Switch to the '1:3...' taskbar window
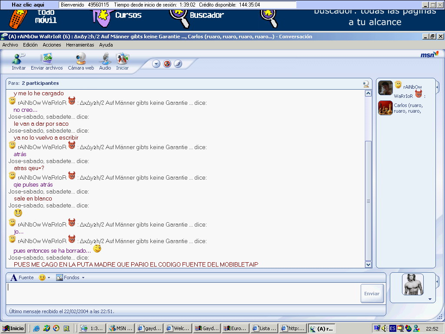Image resolution: width=445 pixels, height=334 pixels. click(x=92, y=328)
